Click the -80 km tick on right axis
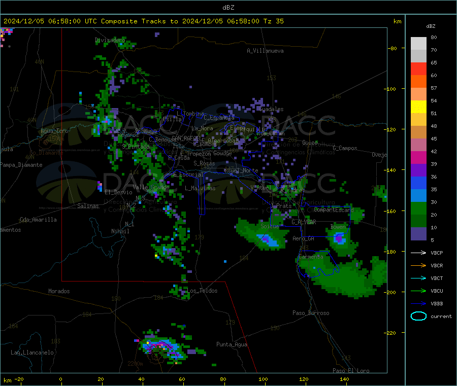The height and width of the screenshot is (386, 457). [393, 48]
